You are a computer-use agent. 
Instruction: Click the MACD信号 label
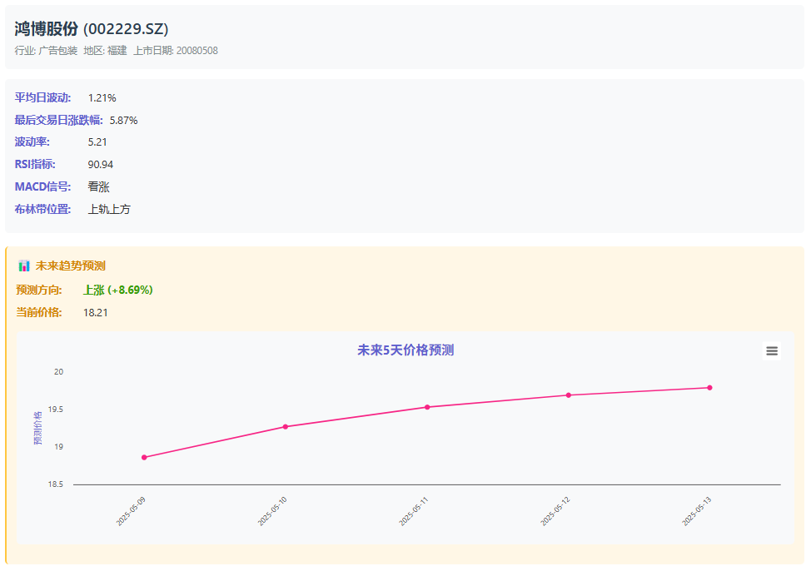pos(43,186)
